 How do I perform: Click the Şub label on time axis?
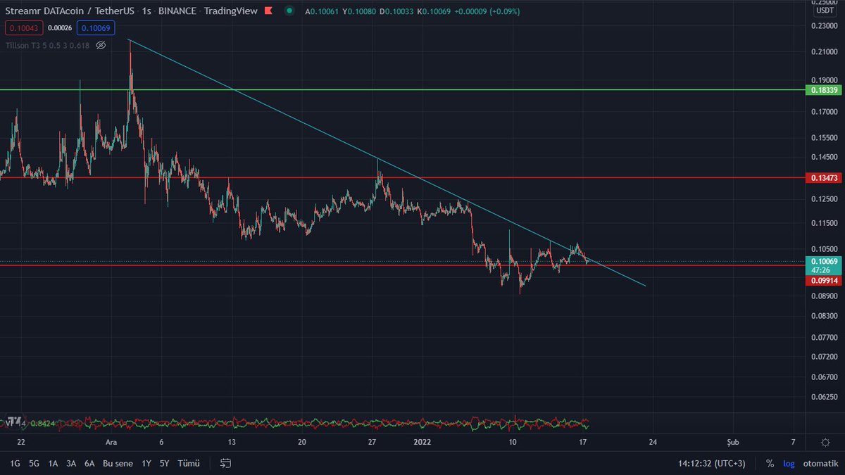pos(733,442)
